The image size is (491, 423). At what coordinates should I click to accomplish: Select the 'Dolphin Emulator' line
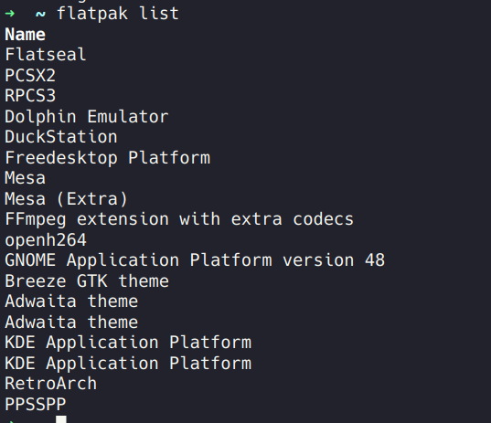pos(87,117)
